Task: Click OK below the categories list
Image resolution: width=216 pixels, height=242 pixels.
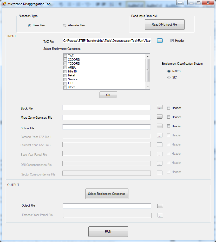Action: click(x=108, y=95)
